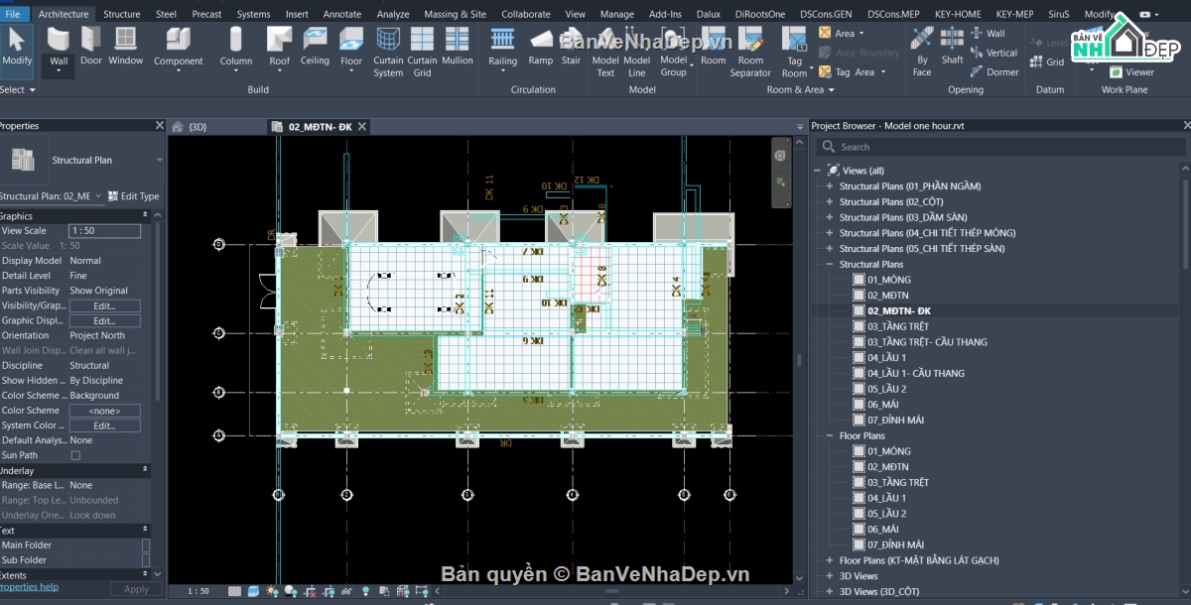Select the Door tool
This screenshot has height=605, width=1191.
[x=91, y=47]
